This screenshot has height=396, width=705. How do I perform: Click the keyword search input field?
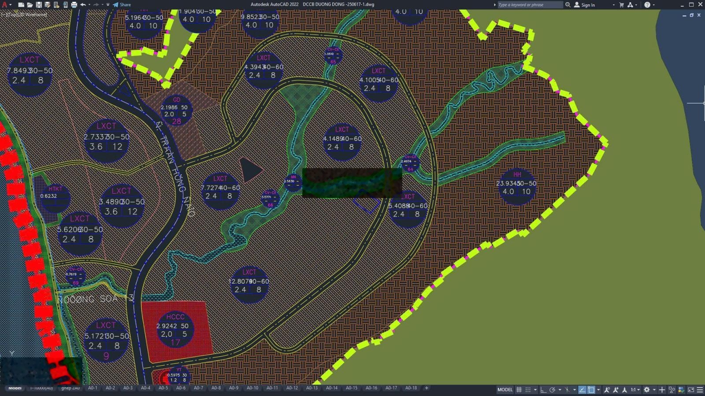(x=530, y=5)
